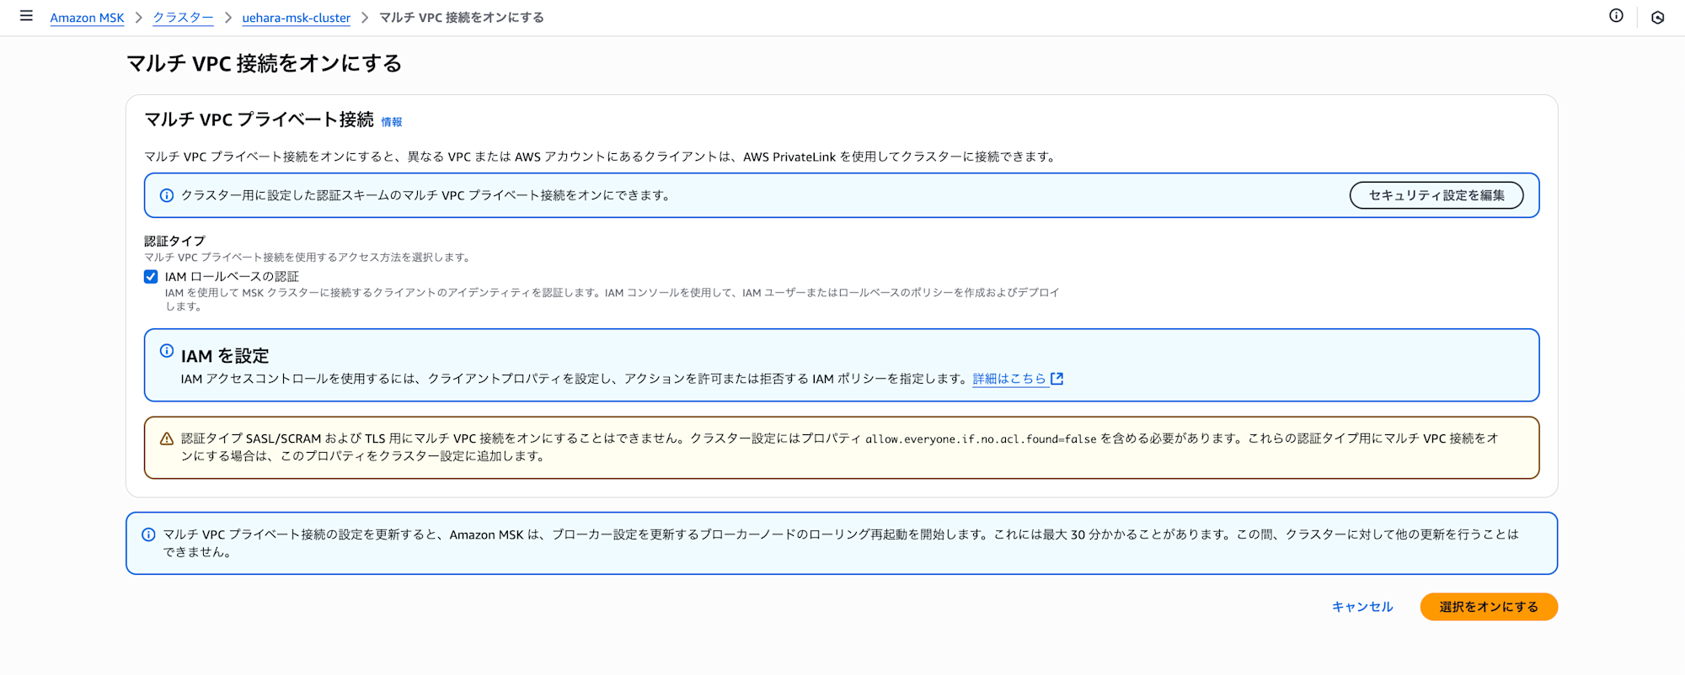Click the external link icon beside 詳細はこちら

click(1057, 379)
